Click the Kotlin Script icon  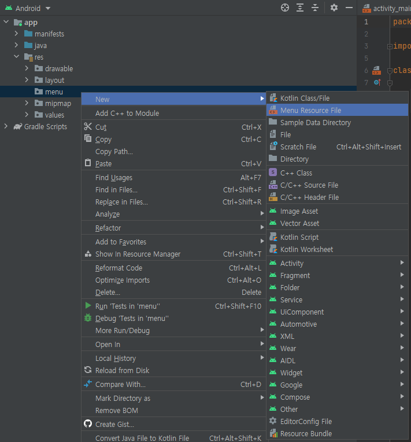tap(273, 237)
